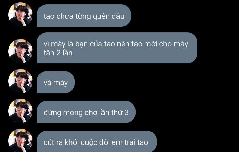This screenshot has width=239, height=152.
Task: Click the word "cút" in the last message
Action: 49,142
